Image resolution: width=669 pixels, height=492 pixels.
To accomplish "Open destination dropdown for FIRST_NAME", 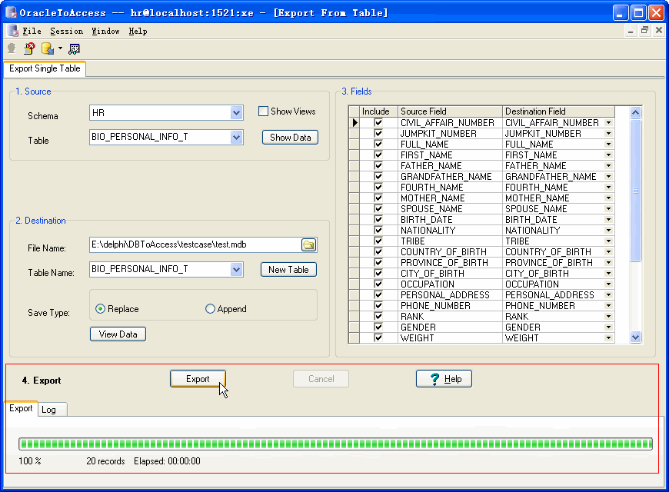I will (609, 155).
